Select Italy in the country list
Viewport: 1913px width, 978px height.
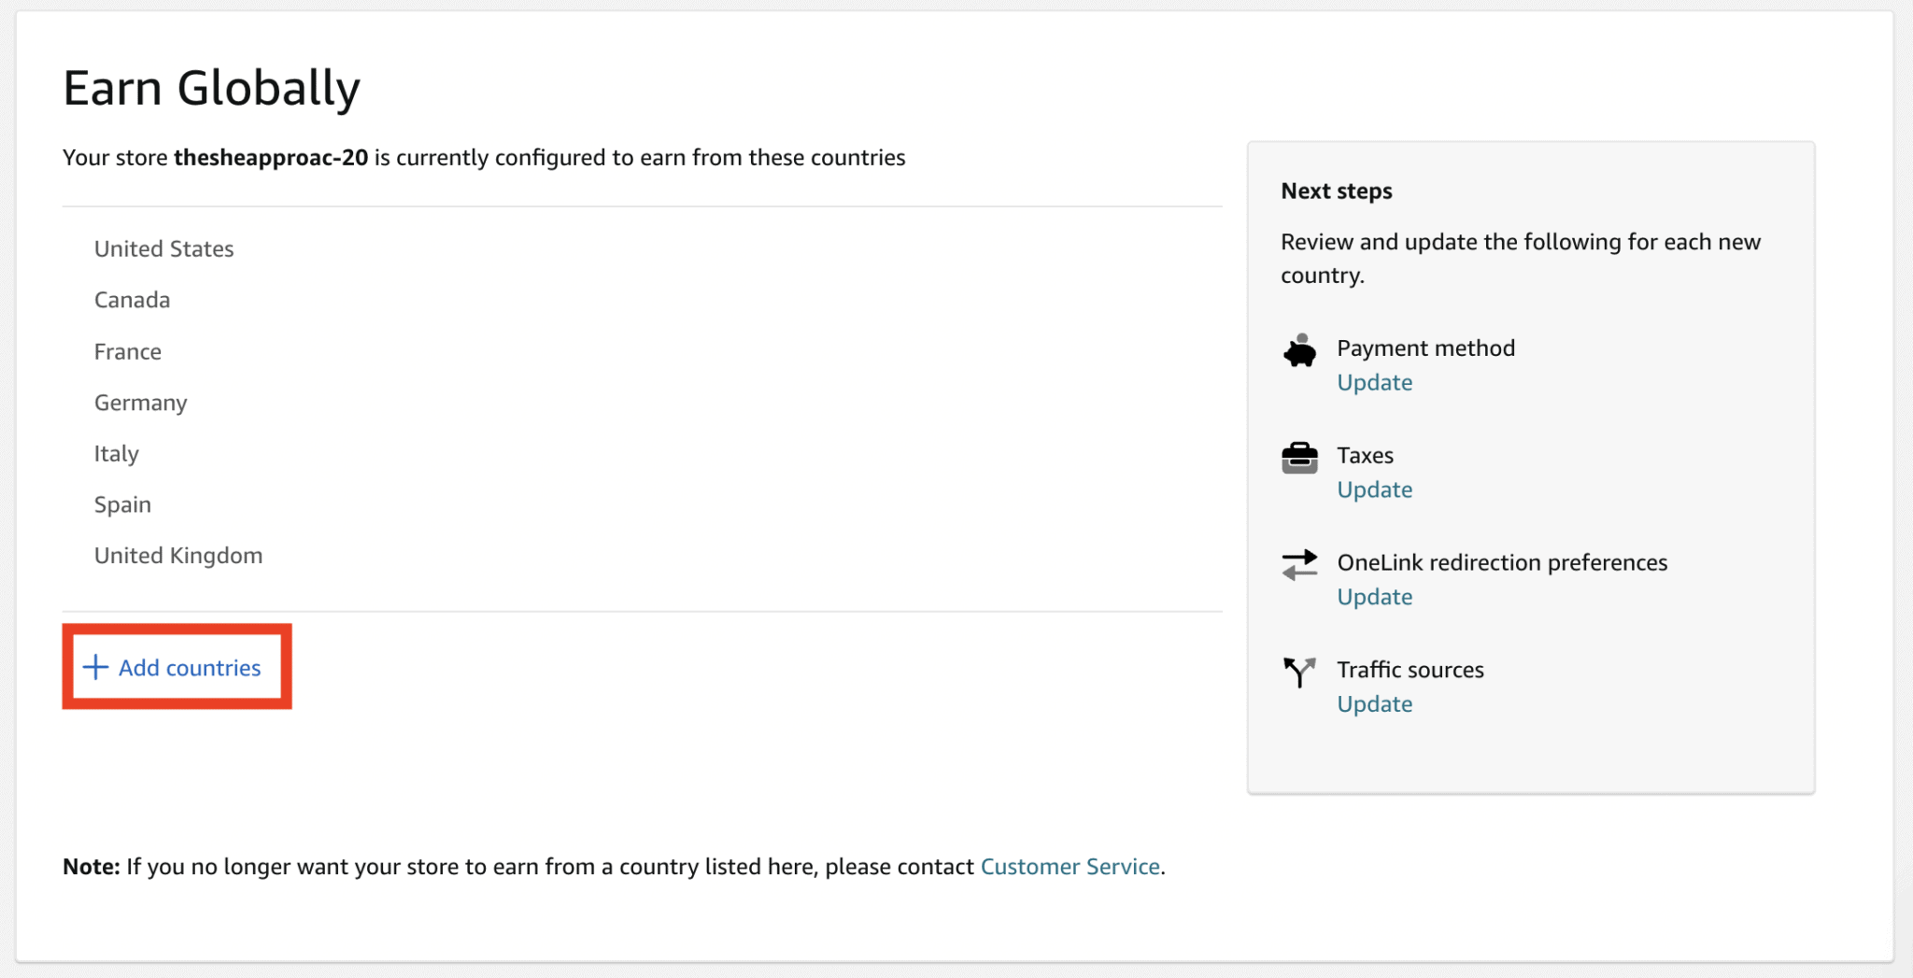[116, 453]
